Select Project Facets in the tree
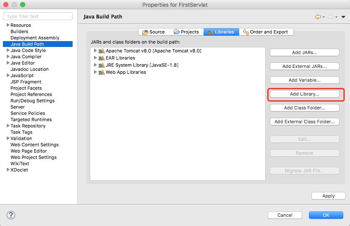This screenshot has width=350, height=226. (x=26, y=88)
